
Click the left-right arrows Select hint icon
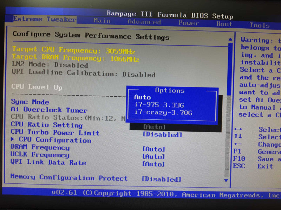[x=238, y=129]
